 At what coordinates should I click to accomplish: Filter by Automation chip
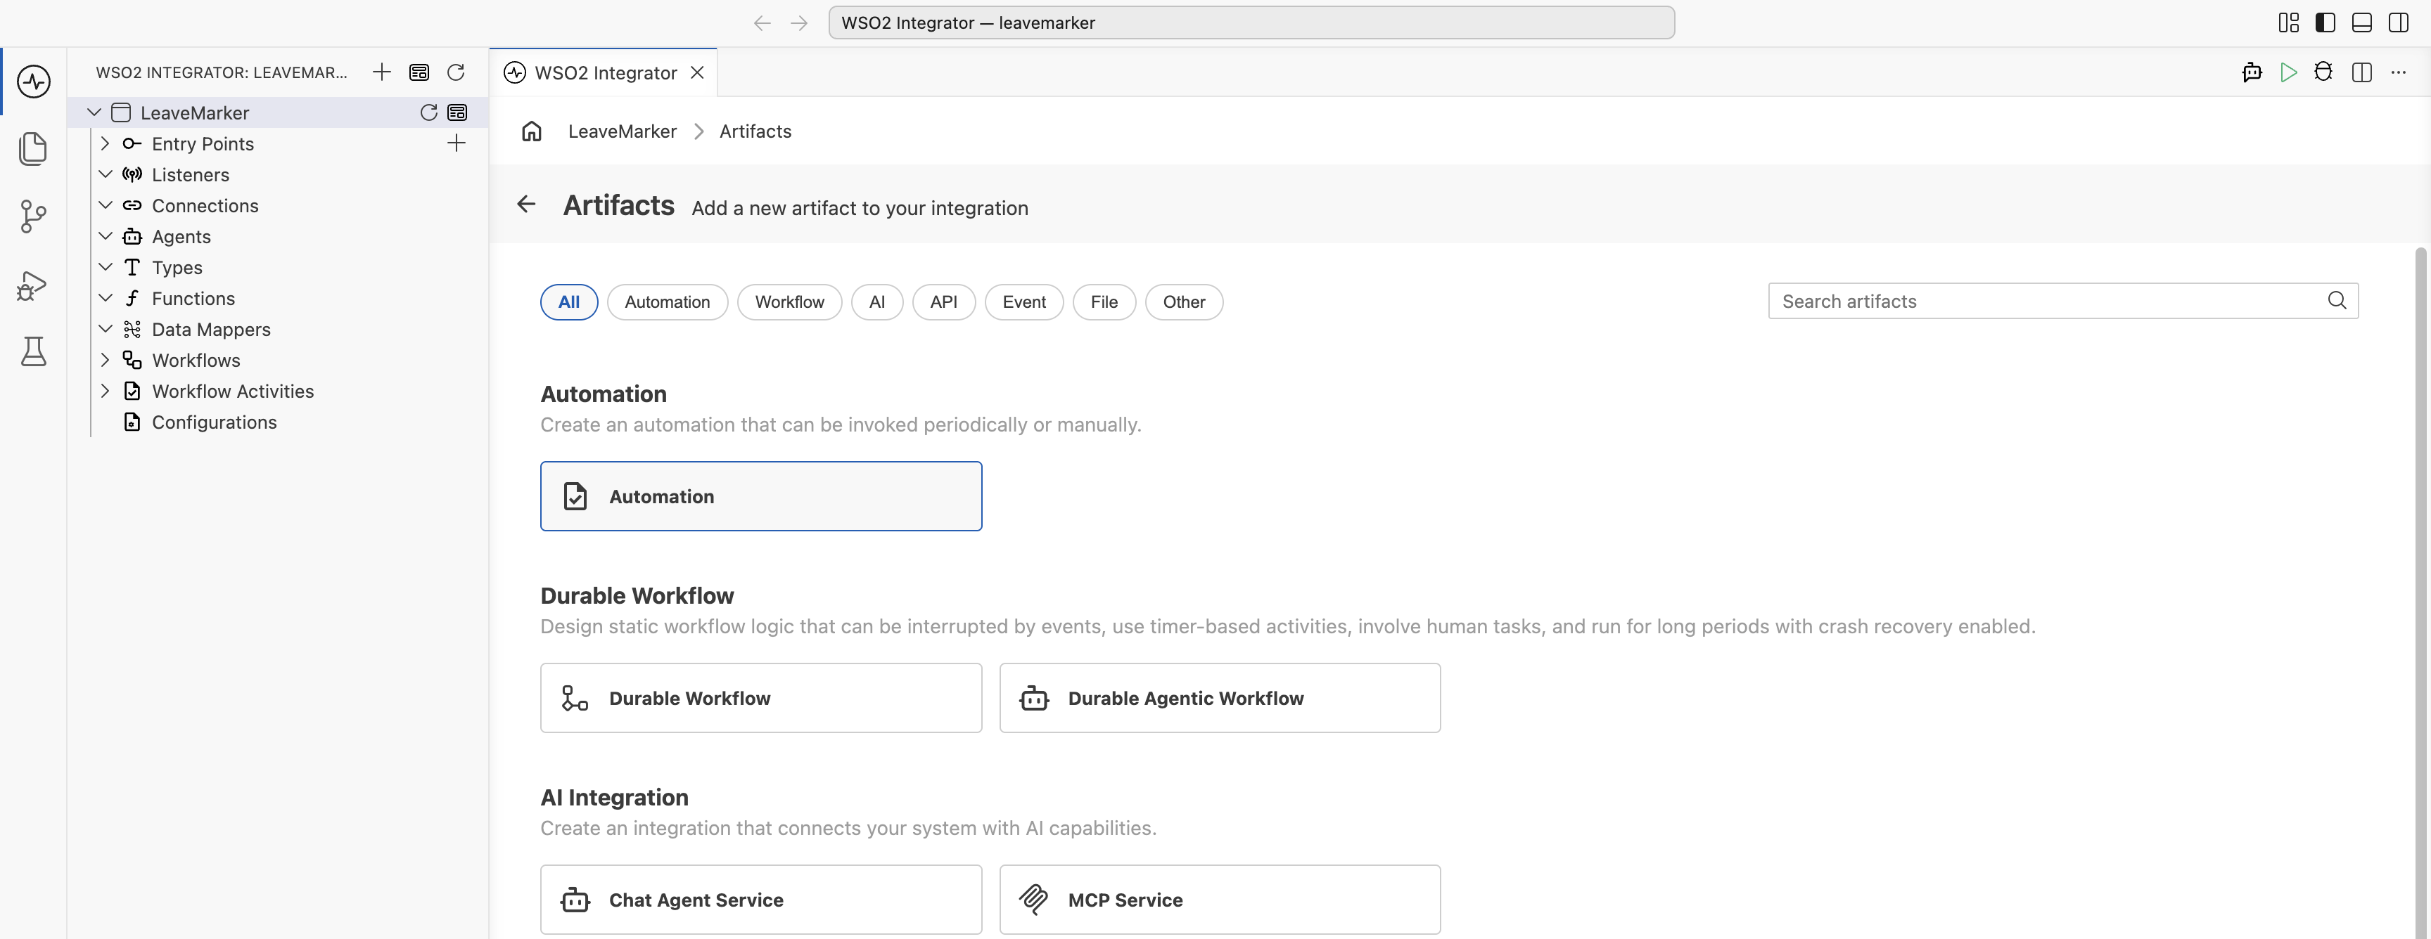pos(668,302)
